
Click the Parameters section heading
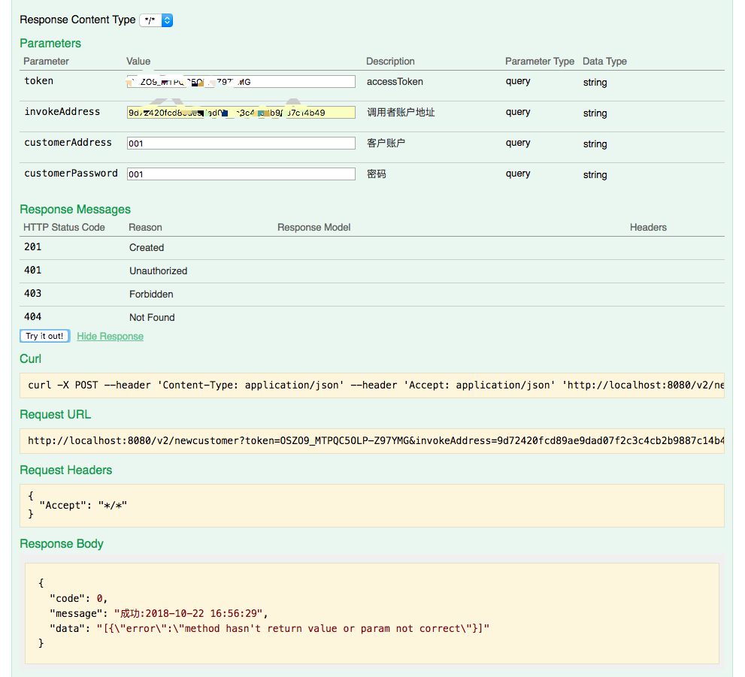pyautogui.click(x=50, y=43)
